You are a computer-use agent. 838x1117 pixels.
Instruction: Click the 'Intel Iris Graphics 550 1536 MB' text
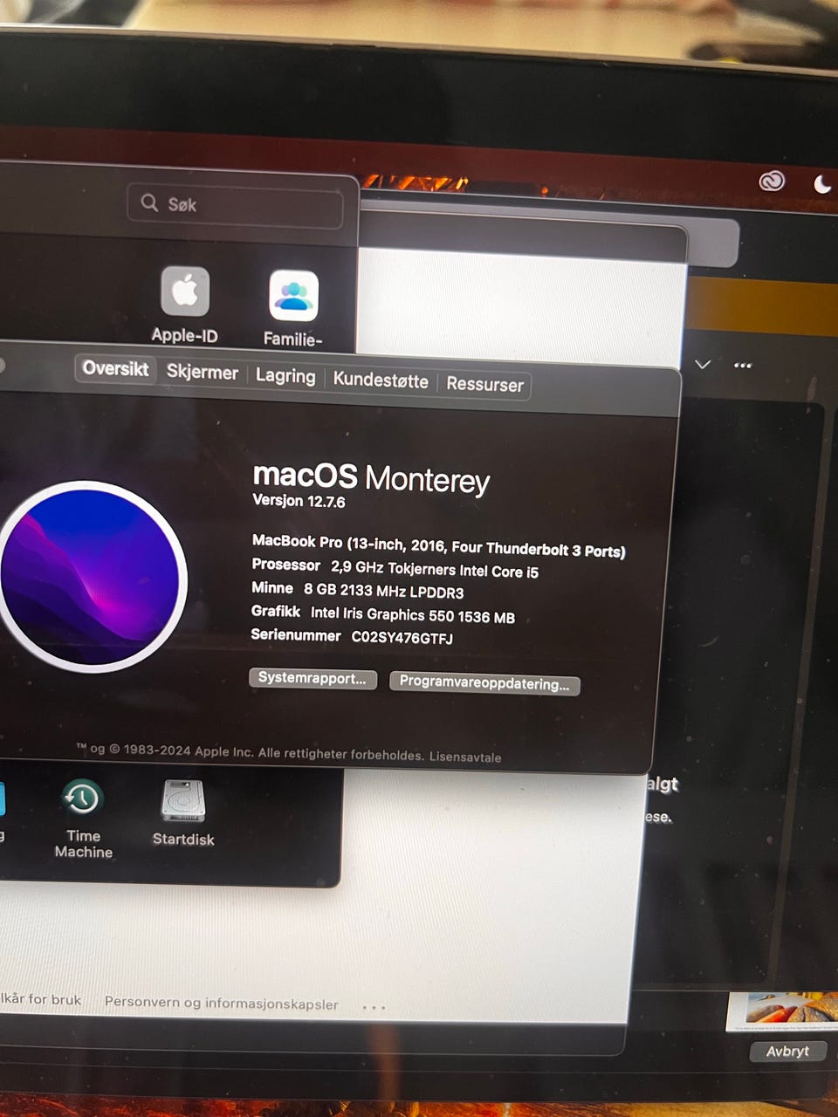click(x=413, y=615)
